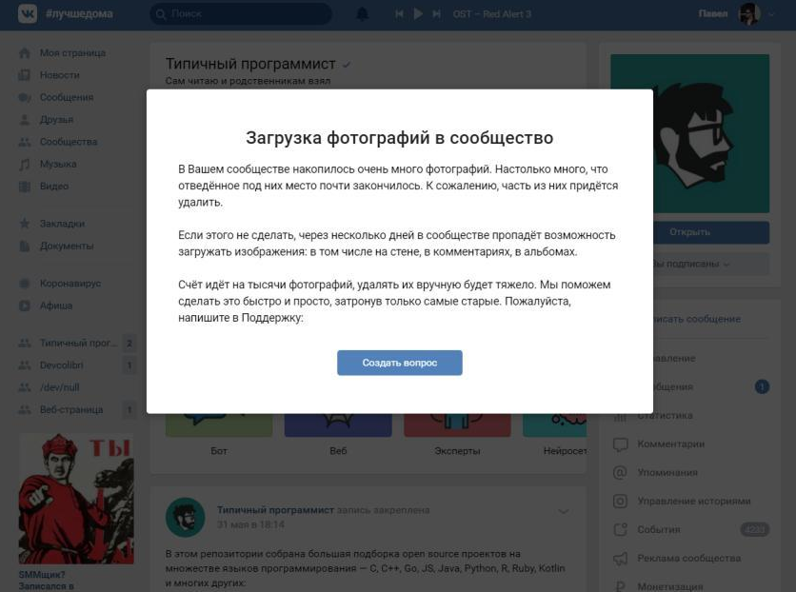
Task: Go to Друзья menu item
Action: tap(56, 120)
